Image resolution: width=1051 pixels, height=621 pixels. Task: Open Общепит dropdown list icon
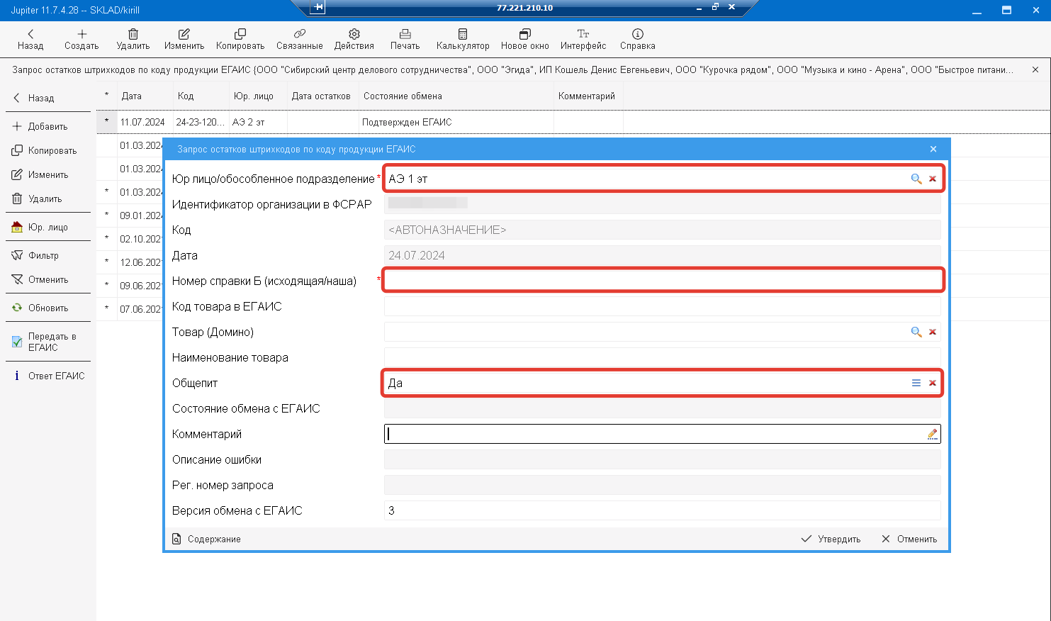pos(916,383)
